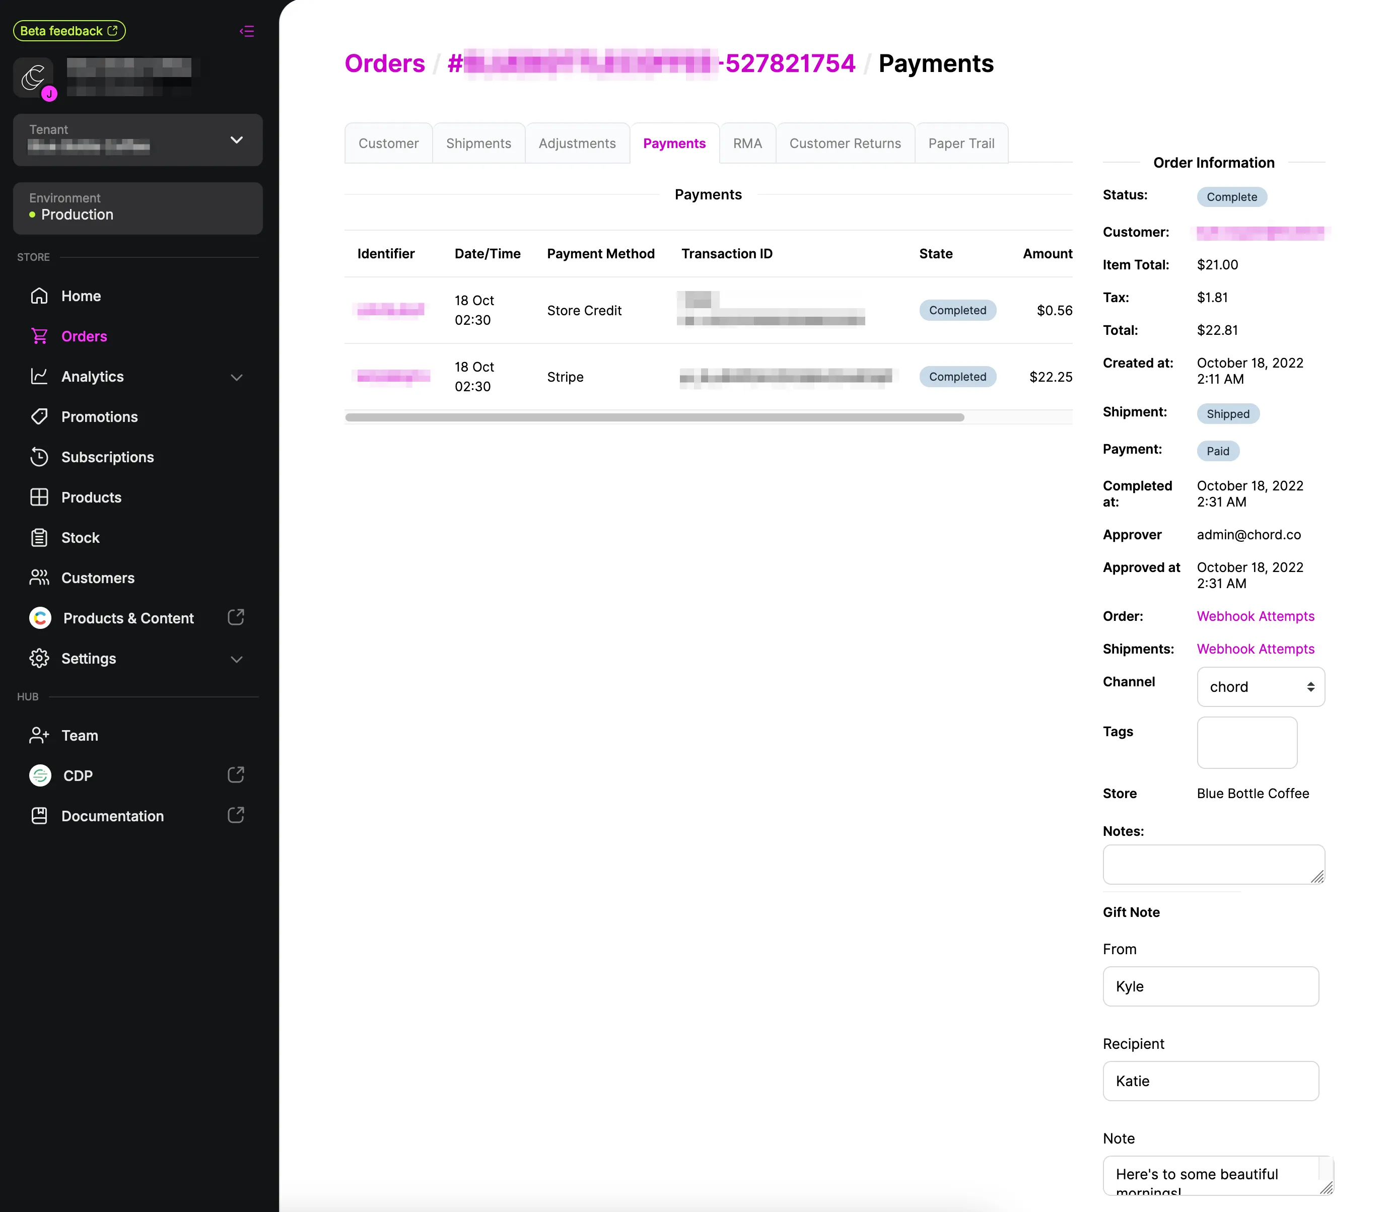Switch to the RMA tab
1388x1212 pixels.
point(747,144)
